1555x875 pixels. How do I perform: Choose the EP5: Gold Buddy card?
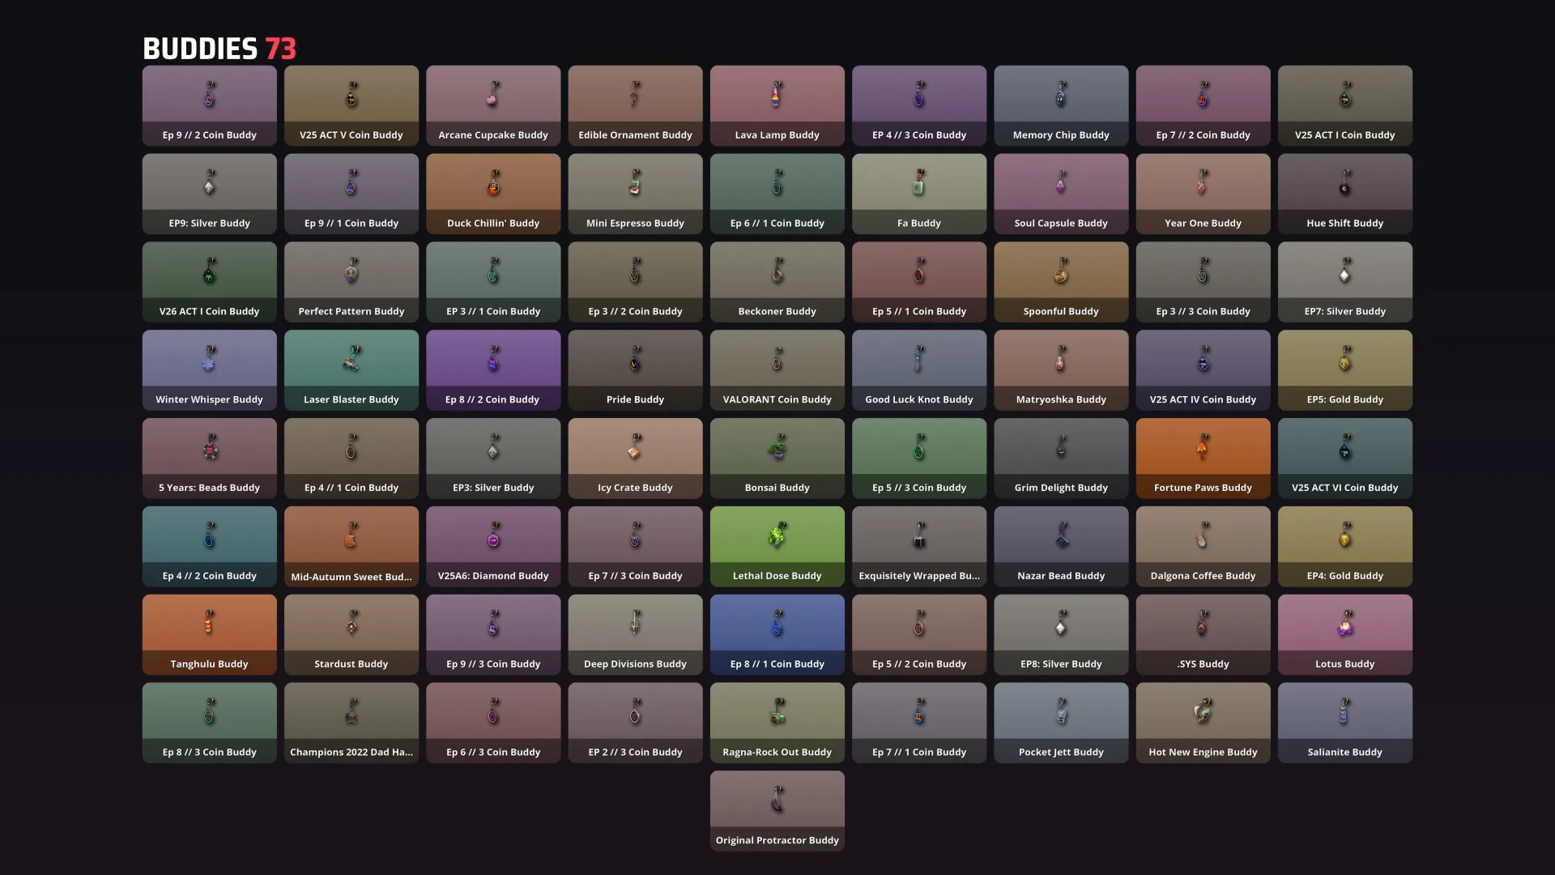[x=1345, y=370]
